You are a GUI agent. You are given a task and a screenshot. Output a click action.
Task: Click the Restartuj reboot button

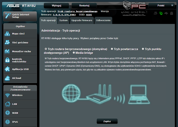84,6
